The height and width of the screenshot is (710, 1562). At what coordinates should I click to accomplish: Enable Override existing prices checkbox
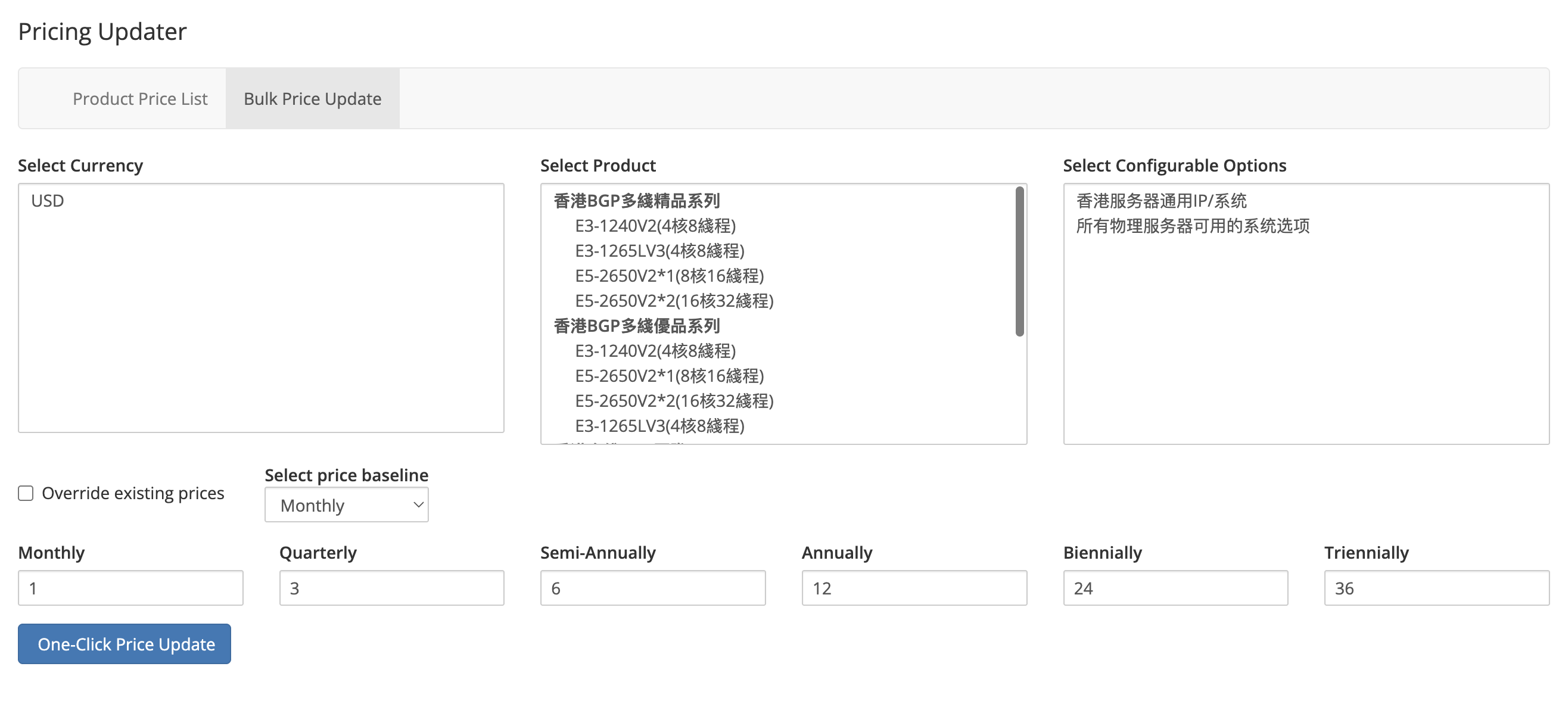click(x=26, y=493)
